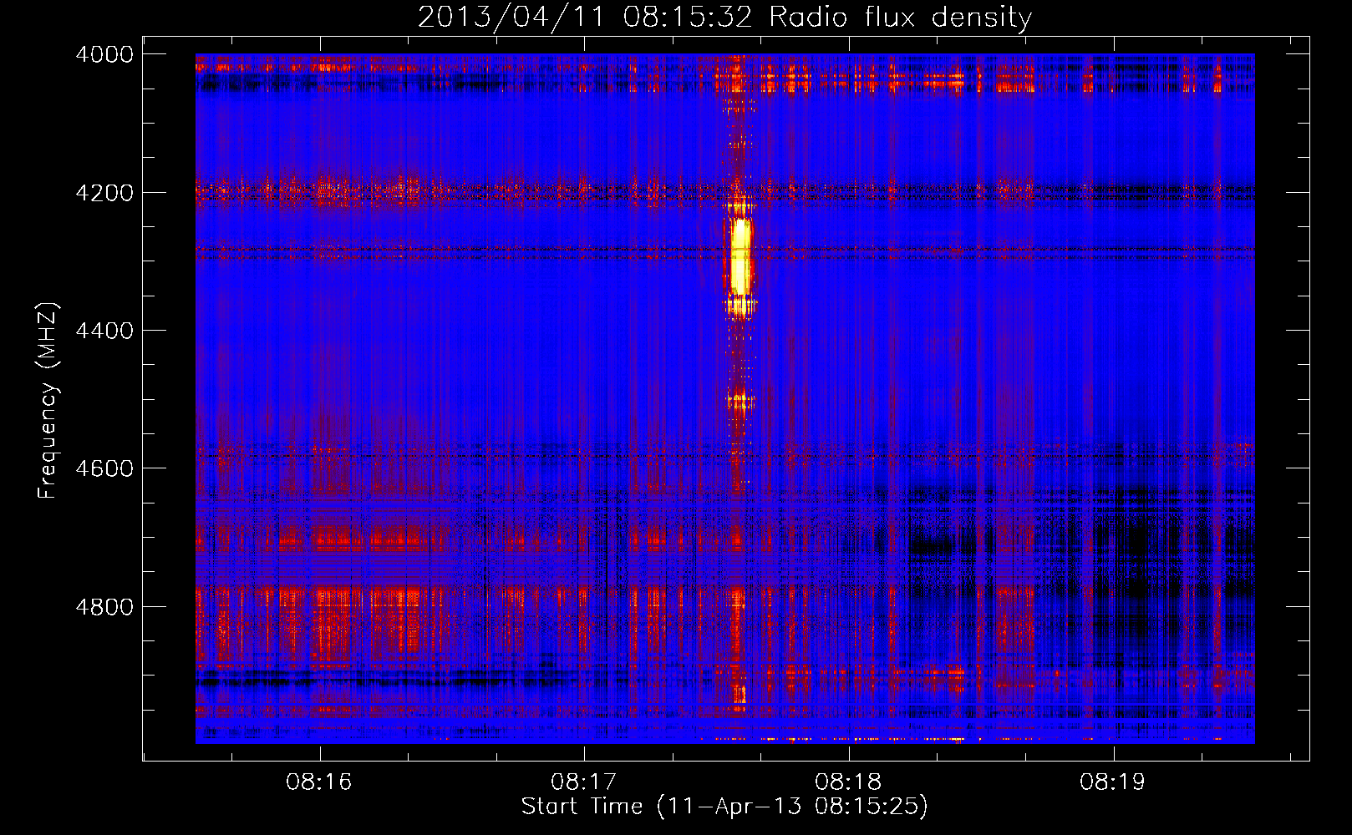Click the "Start Time (11-Apr-13 08:15:25)" label

point(724,806)
